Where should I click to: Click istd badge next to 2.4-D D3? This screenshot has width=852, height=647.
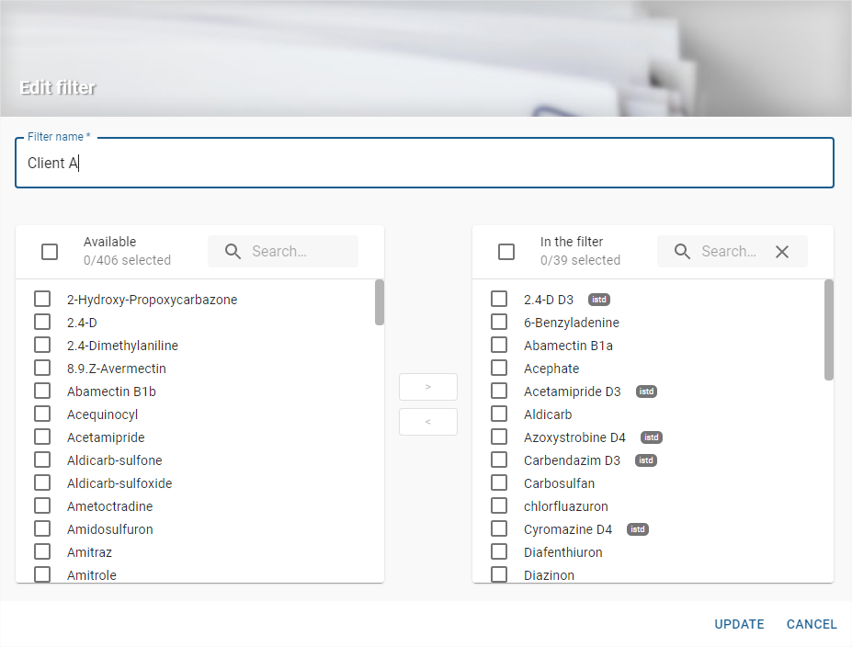(x=599, y=300)
